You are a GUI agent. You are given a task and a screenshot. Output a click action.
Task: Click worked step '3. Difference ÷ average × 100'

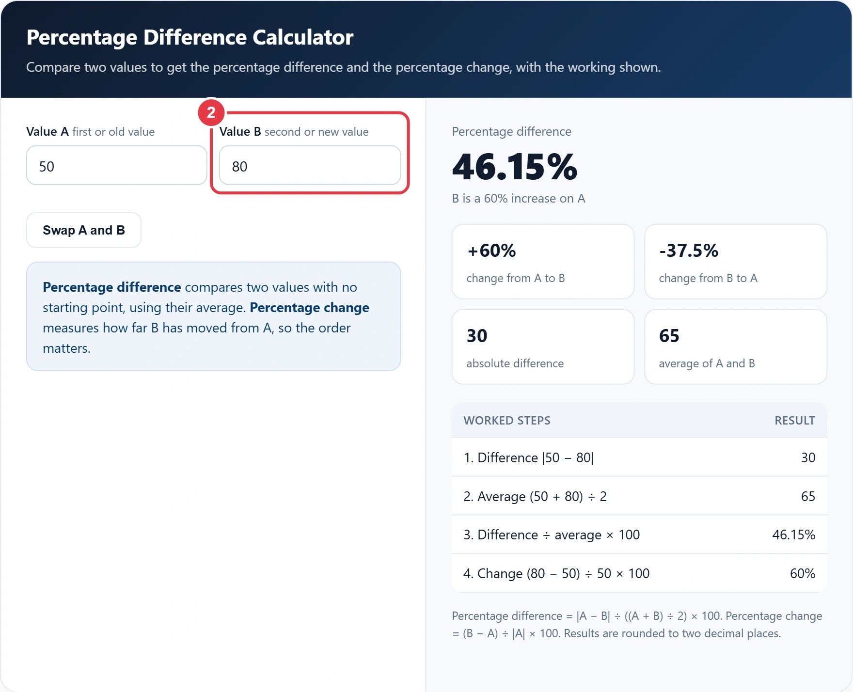click(639, 535)
